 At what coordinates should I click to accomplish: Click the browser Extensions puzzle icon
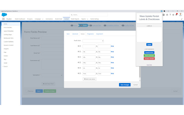pyautogui.click(x=164, y=11)
